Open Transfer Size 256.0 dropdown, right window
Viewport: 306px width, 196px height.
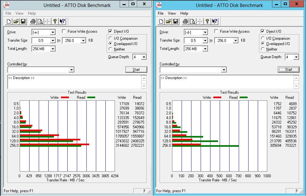click(x=236, y=40)
